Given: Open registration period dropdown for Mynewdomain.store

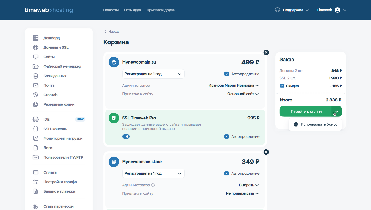Looking at the screenshot, I should (153, 173).
